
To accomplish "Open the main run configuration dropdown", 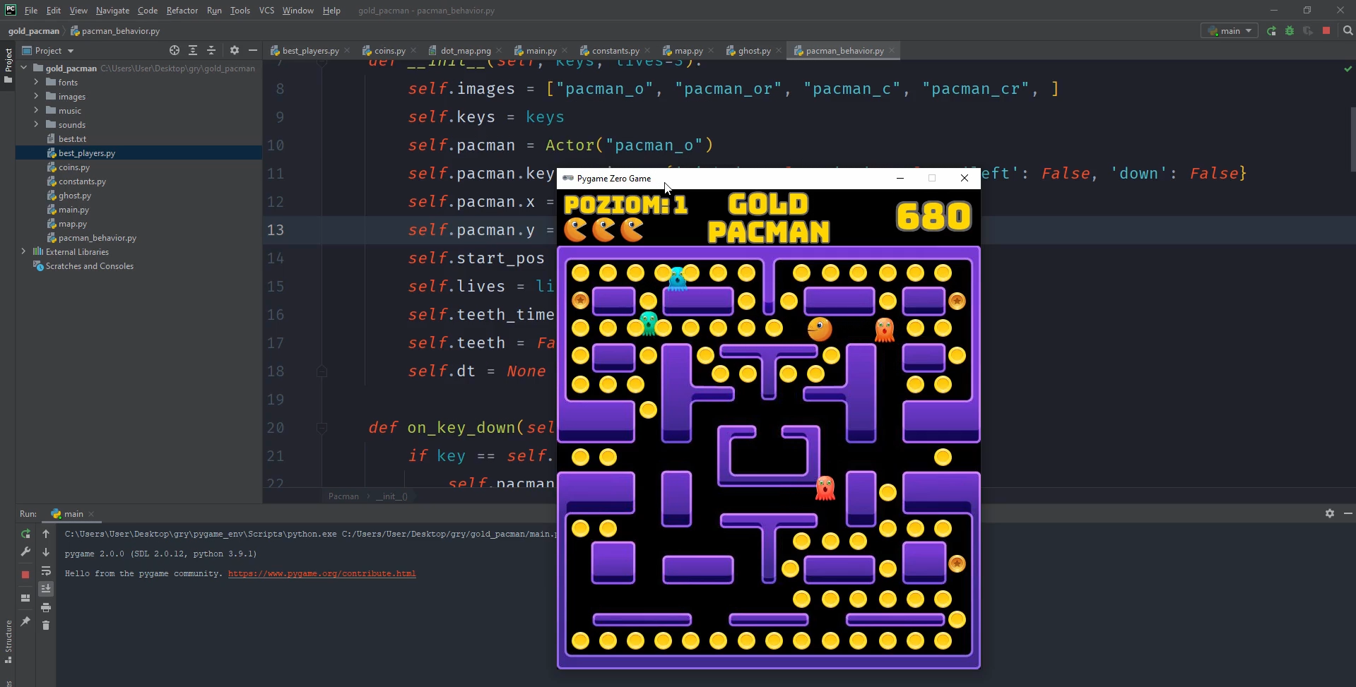I will click(x=1230, y=31).
